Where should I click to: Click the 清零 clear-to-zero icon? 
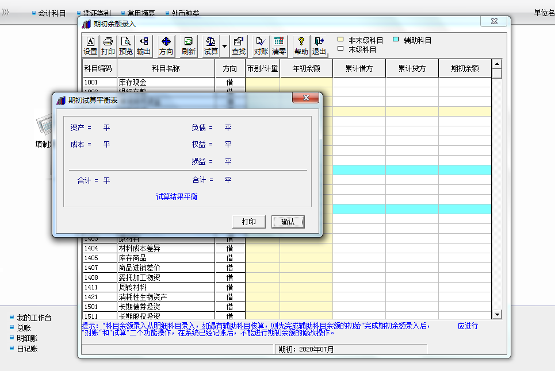(x=279, y=46)
